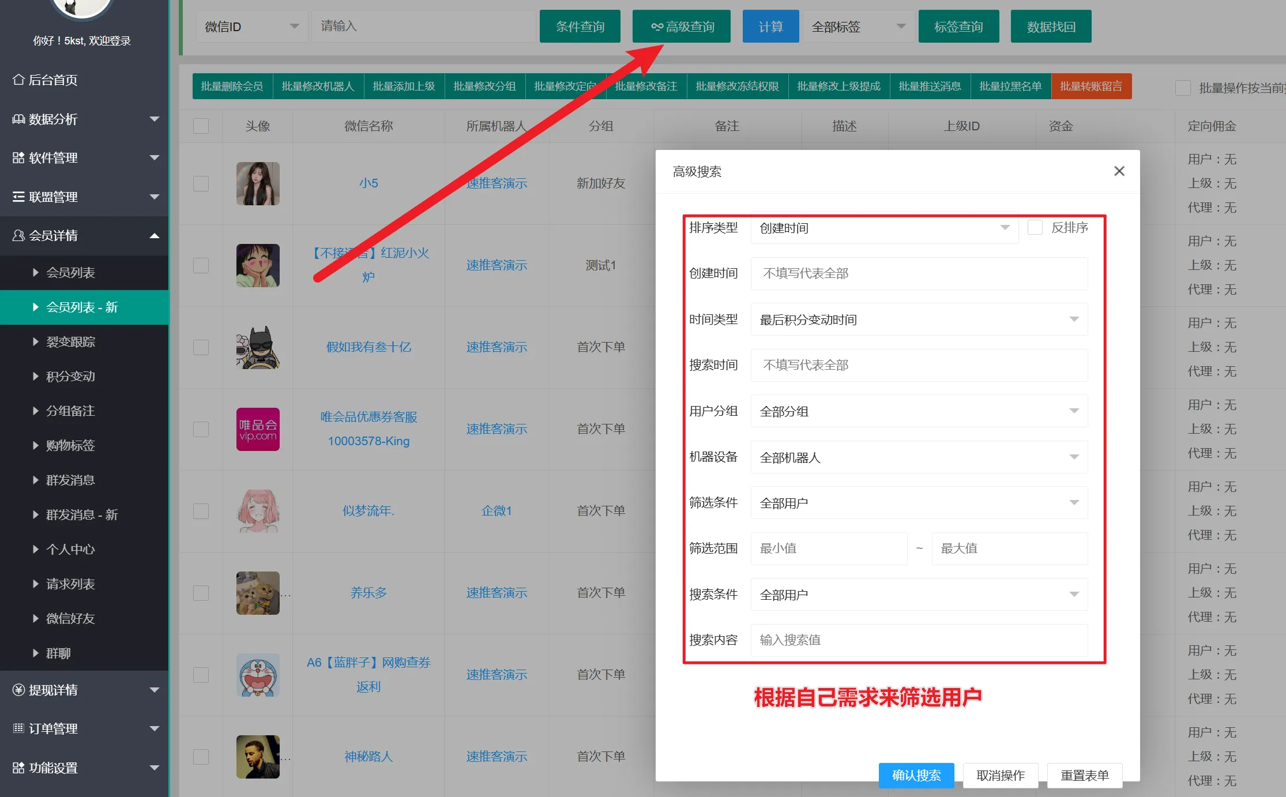The image size is (1286, 797).
Task: Click the 标签查询 button
Action: 958,27
